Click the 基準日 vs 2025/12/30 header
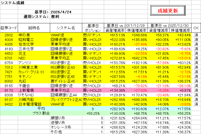 (x=169, y=26)
